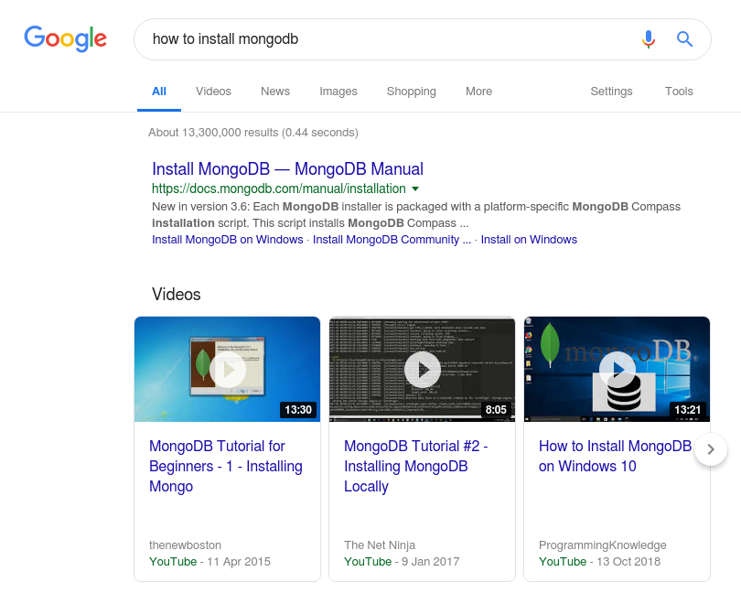Click 'thenewboston' channel name
The width and height of the screenshot is (741, 604).
coord(185,545)
